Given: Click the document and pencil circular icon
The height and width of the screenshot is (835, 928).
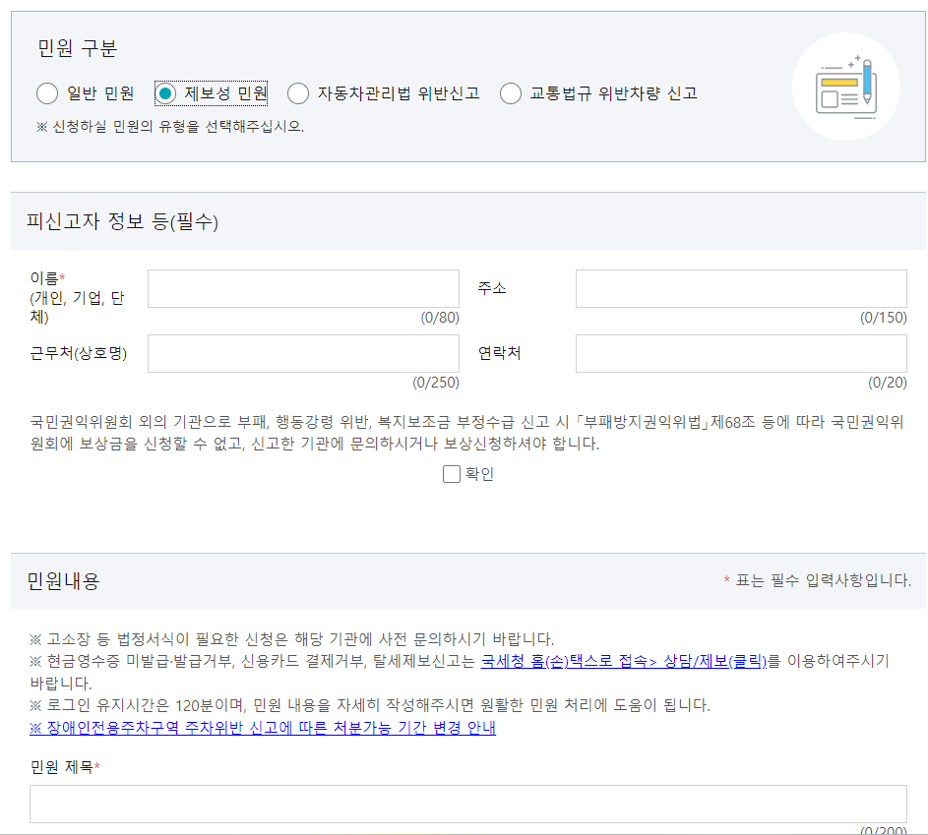Looking at the screenshot, I should pos(845,87).
